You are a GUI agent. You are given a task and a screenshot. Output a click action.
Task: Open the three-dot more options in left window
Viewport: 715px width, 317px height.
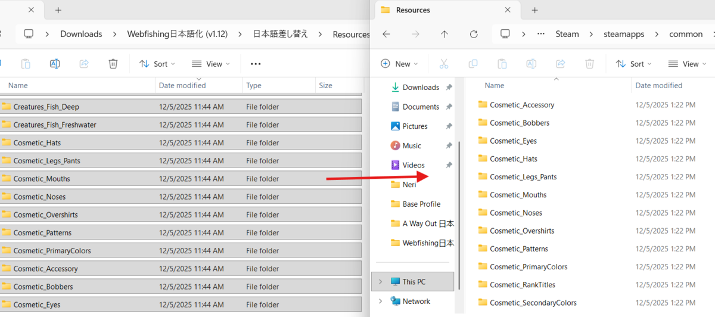256,64
